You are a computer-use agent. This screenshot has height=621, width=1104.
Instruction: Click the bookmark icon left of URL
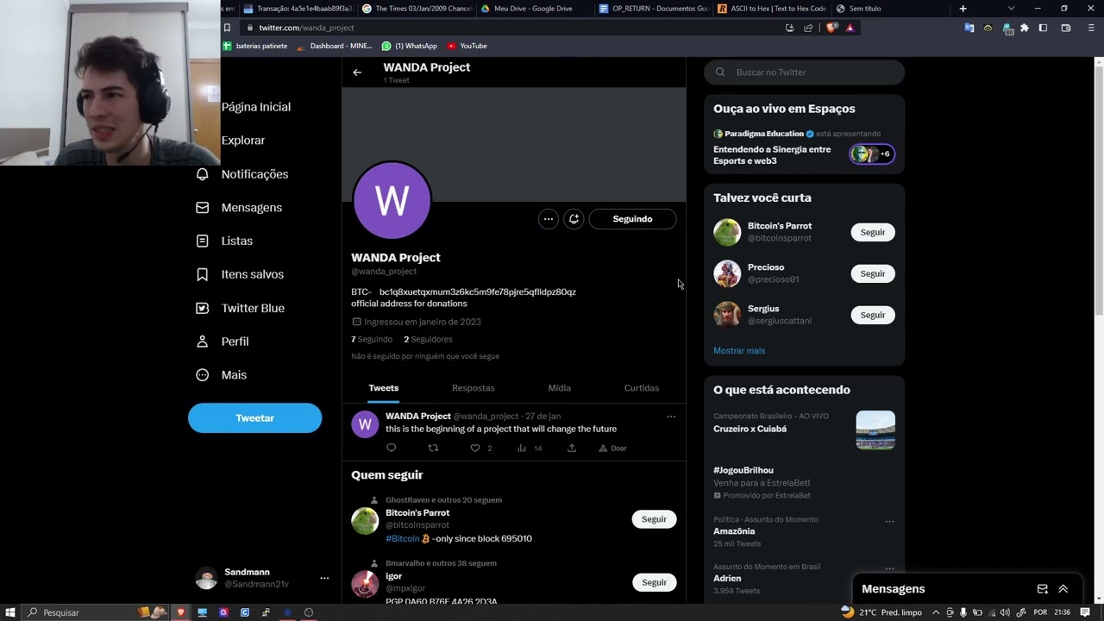[x=227, y=28]
